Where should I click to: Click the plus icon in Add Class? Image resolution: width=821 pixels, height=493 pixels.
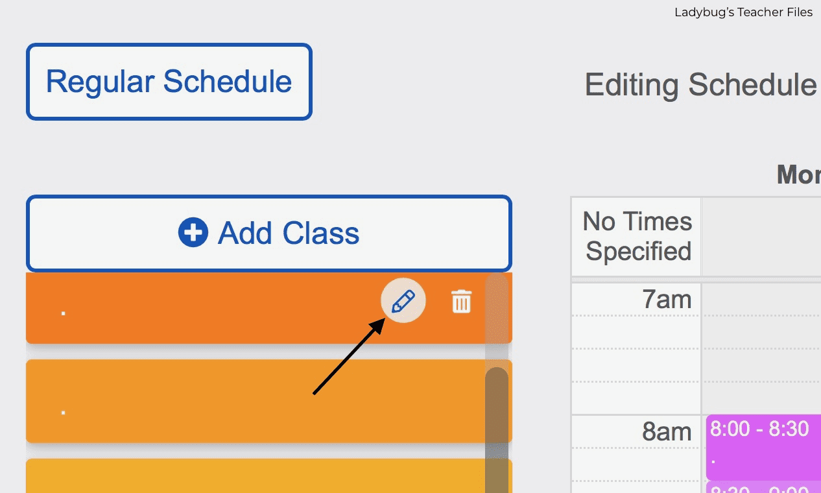pos(193,232)
